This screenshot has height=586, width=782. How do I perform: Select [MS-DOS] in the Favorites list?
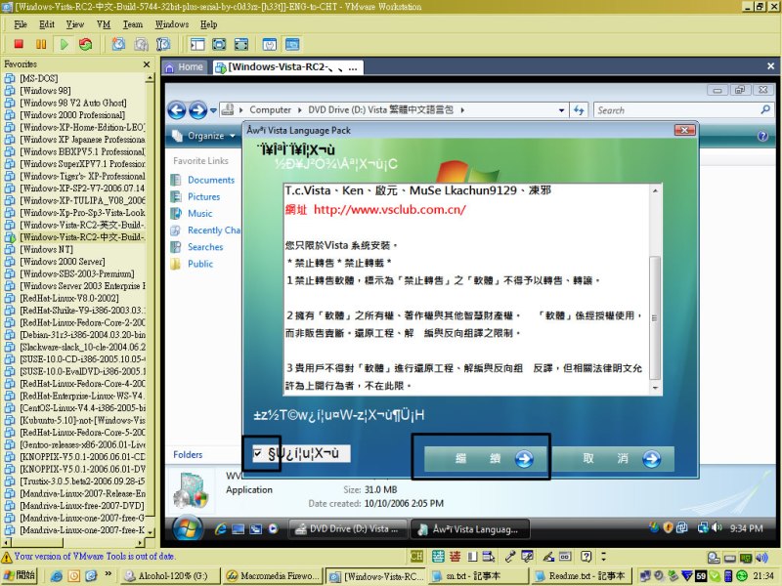click(x=39, y=78)
